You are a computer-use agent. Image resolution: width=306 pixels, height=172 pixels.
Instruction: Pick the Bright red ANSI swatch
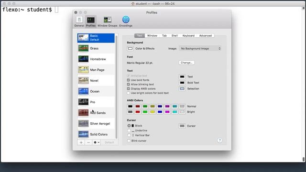click(x=138, y=112)
